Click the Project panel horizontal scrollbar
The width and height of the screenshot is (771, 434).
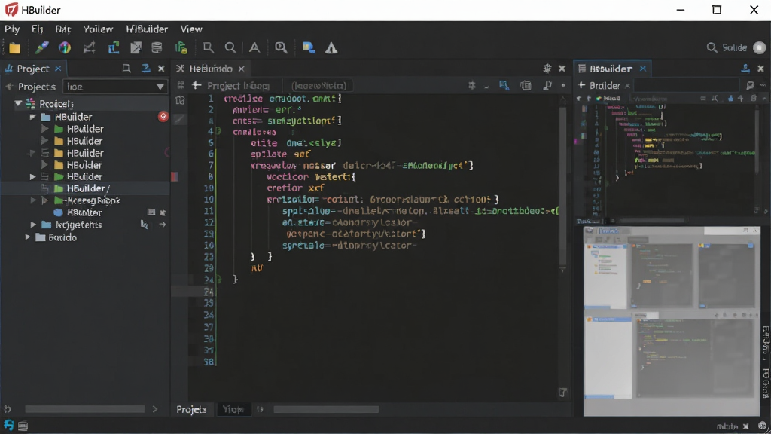point(84,409)
